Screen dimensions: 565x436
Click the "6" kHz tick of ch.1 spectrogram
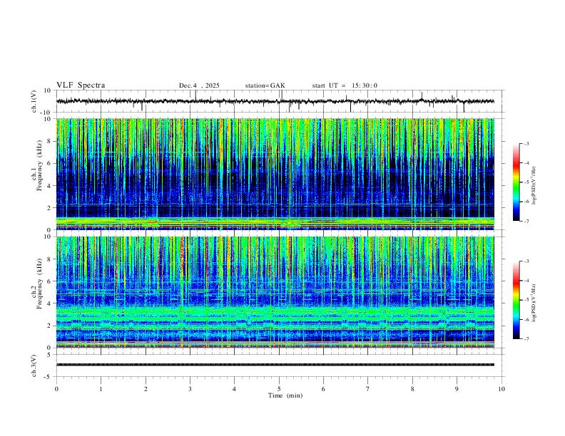pos(49,163)
